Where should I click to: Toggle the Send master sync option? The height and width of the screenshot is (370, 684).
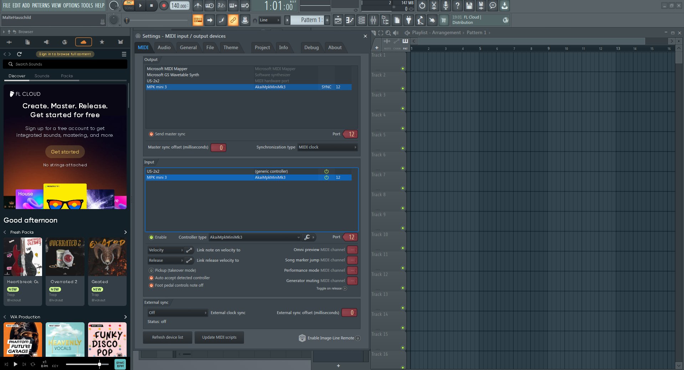[151, 134]
